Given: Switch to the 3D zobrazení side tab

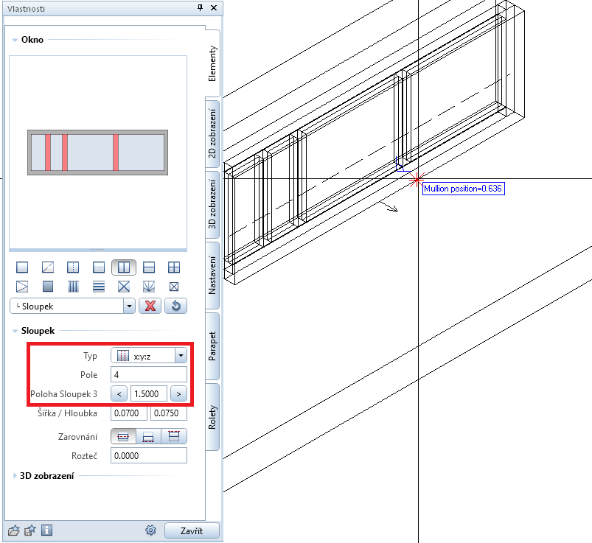Looking at the screenshot, I should (212, 205).
